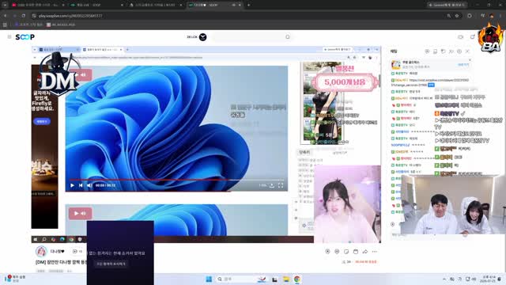Viewport: 506px width, 285px height.
Task: Click search icon in streamed inner taskbar
Action: click(44, 239)
